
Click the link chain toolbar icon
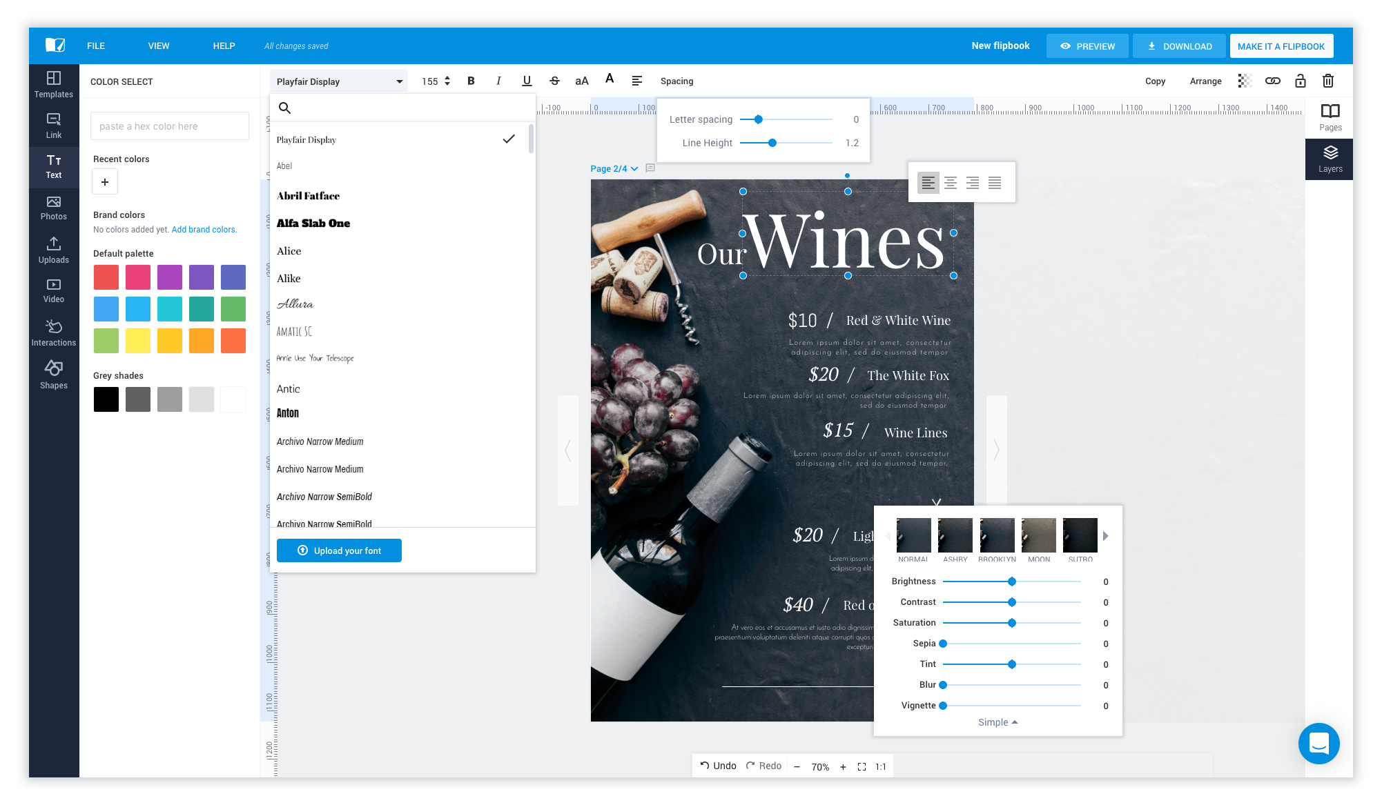pyautogui.click(x=1272, y=81)
